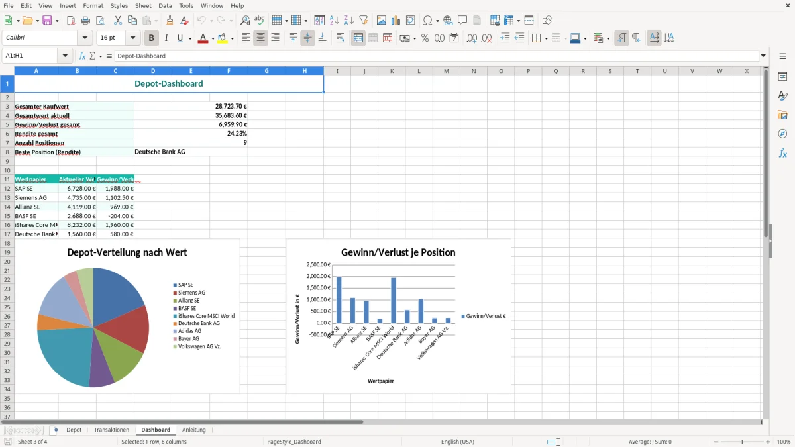Click the Save document icon
The image size is (795, 447).
47,21
